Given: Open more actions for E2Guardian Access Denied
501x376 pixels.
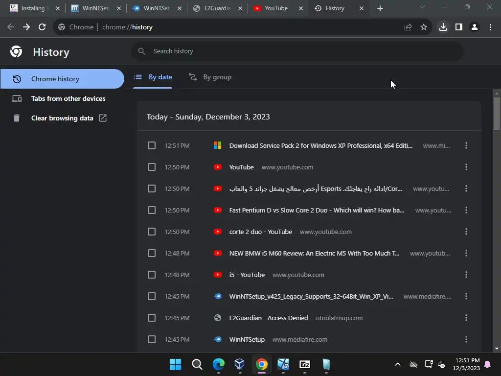Looking at the screenshot, I should 466,318.
